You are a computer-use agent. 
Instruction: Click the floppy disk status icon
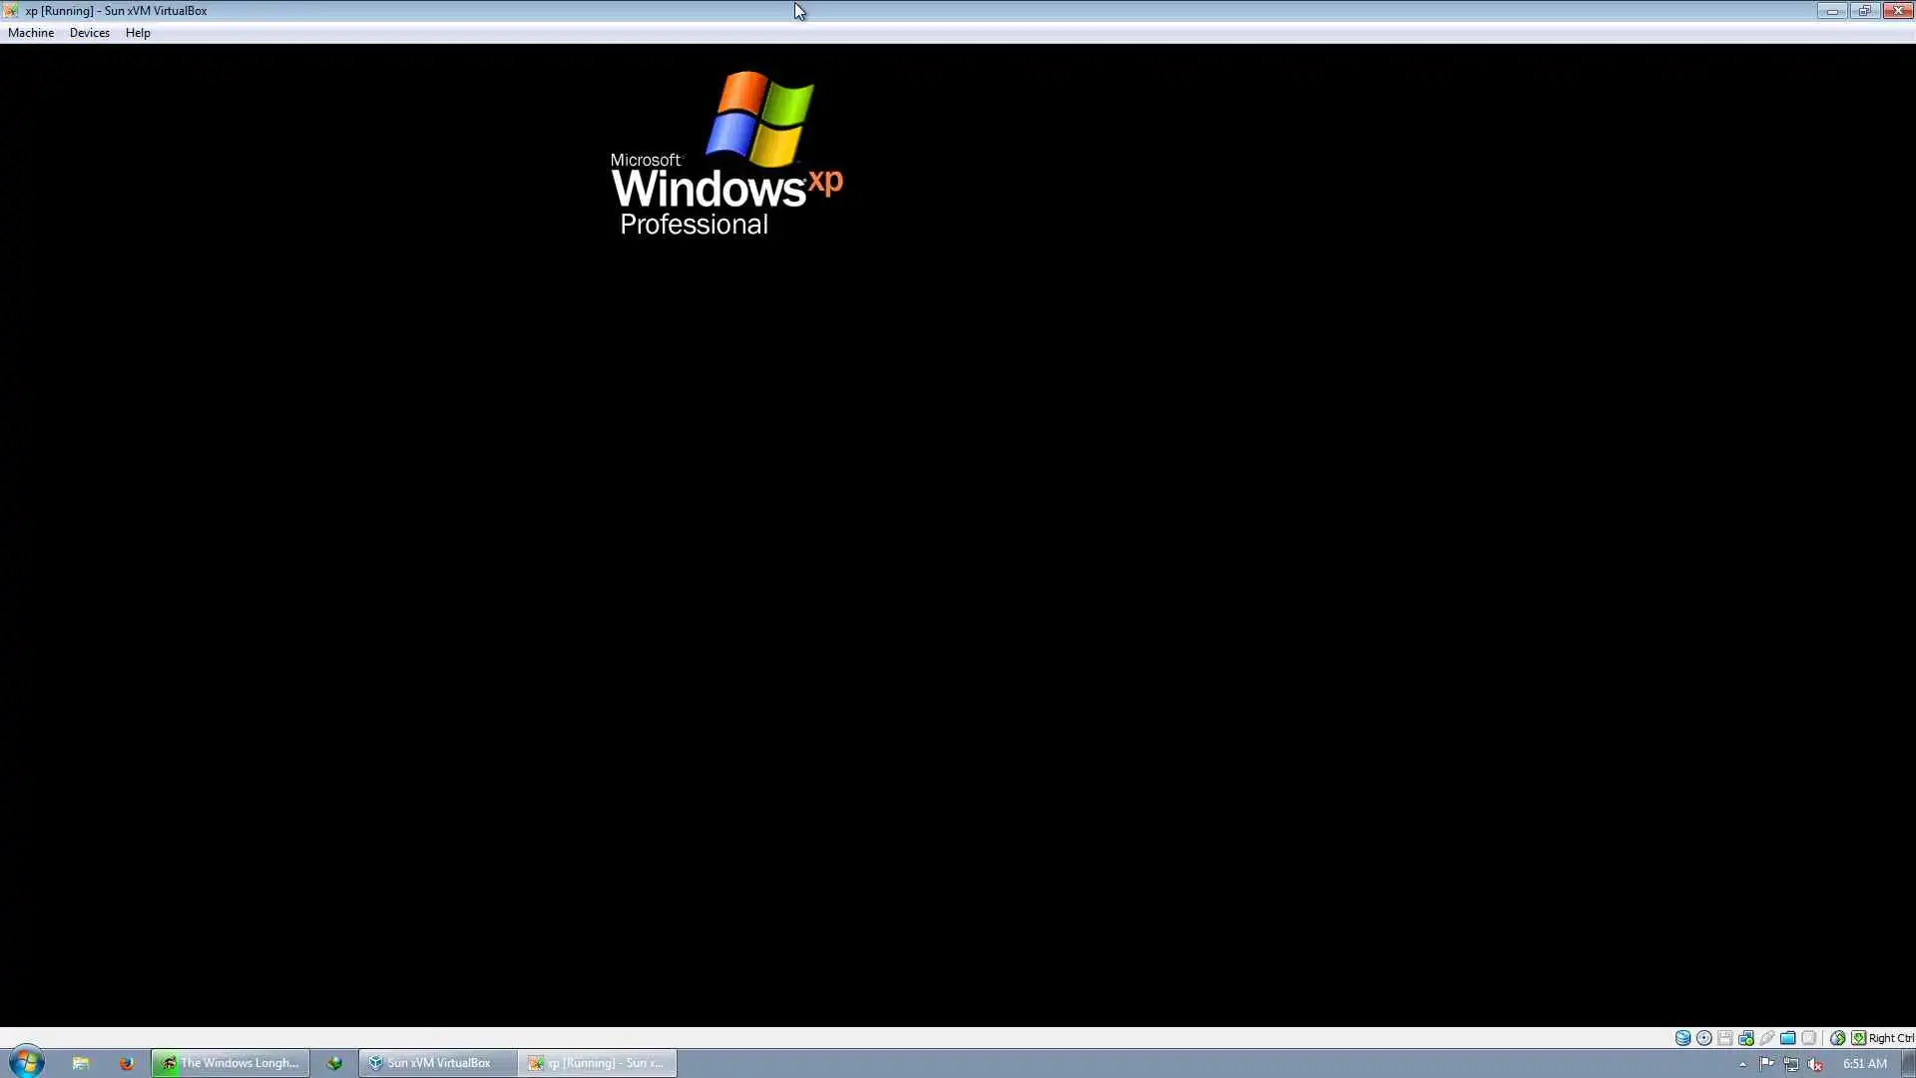pos(1724,1038)
